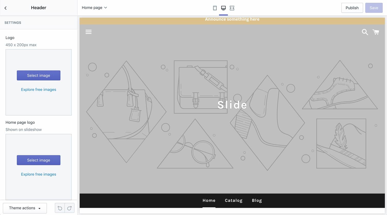Switch to mobile preview

point(215,8)
